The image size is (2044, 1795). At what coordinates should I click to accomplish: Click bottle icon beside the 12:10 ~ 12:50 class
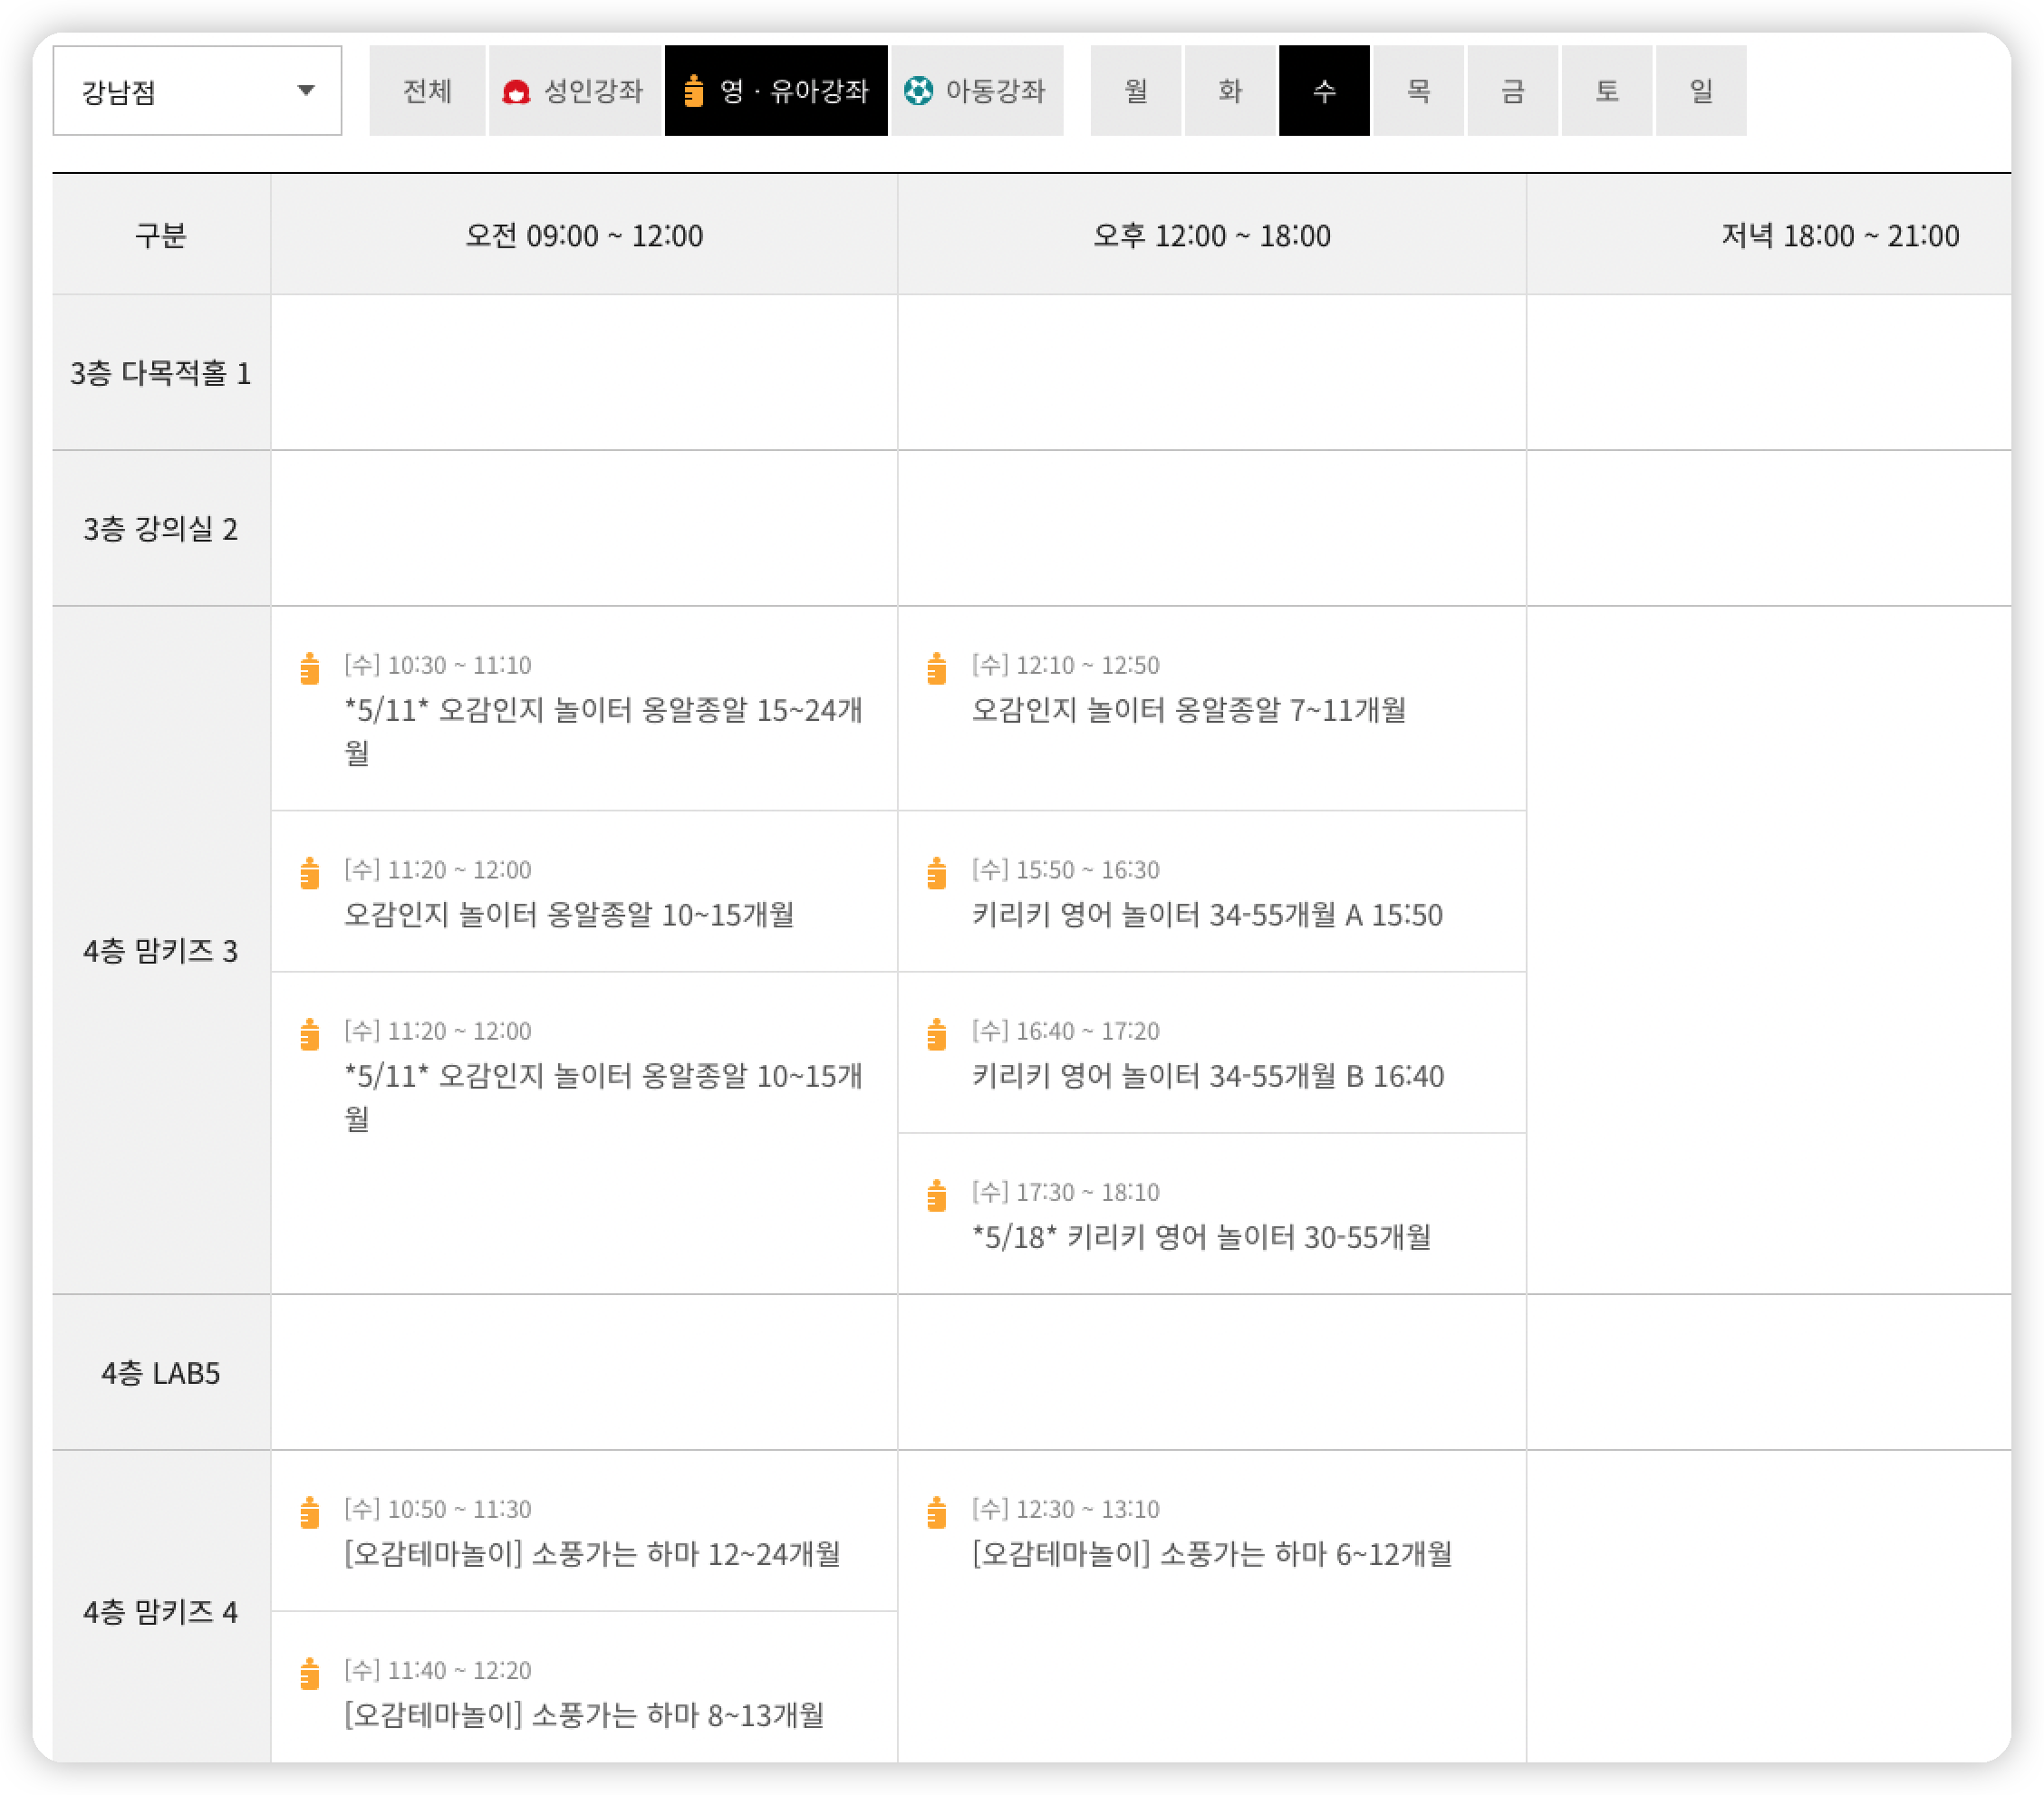pos(937,668)
